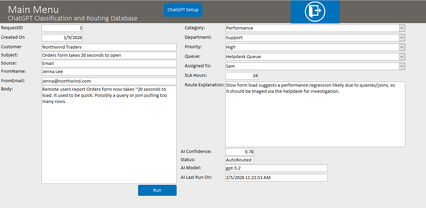Select the FromName field
426x208 pixels.
coord(109,72)
